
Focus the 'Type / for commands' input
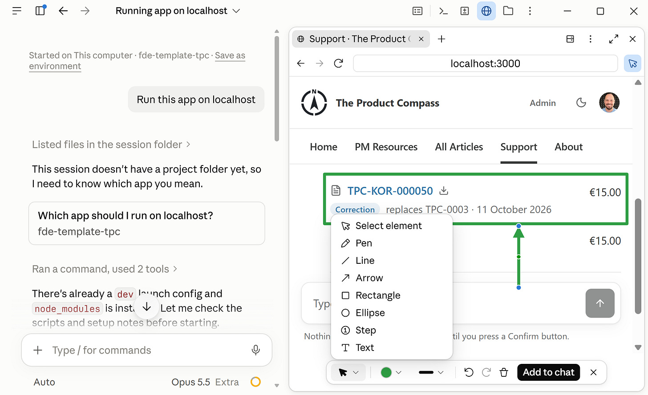pyautogui.click(x=147, y=351)
